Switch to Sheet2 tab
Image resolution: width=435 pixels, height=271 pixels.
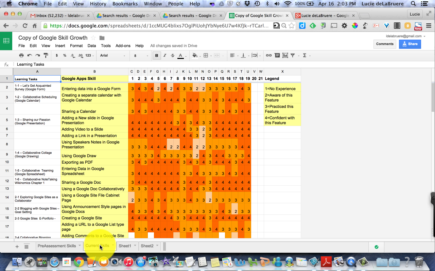(x=147, y=246)
